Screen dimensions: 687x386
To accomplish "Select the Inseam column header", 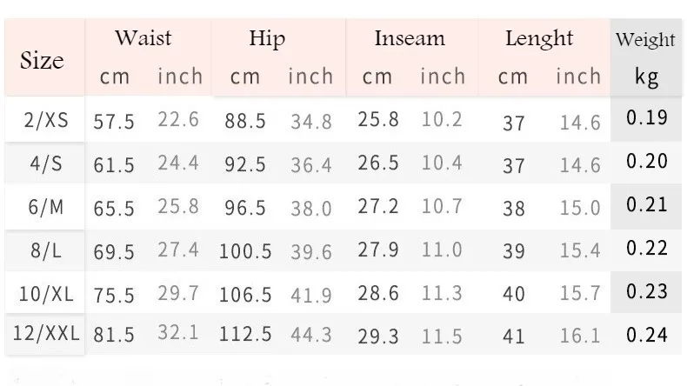I will click(x=410, y=38).
